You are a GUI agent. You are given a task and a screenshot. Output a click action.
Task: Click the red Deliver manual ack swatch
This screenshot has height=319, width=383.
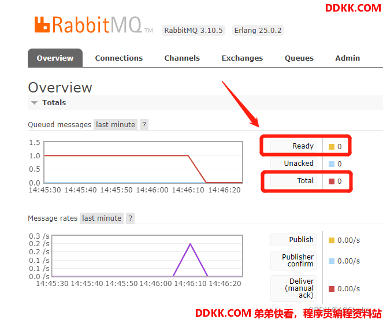(332, 289)
